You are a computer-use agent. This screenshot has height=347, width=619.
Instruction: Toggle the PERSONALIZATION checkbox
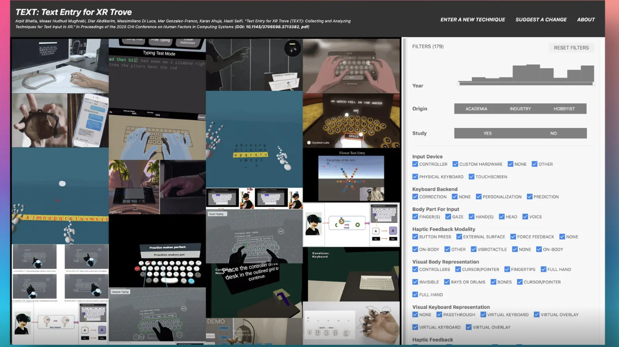(x=478, y=197)
